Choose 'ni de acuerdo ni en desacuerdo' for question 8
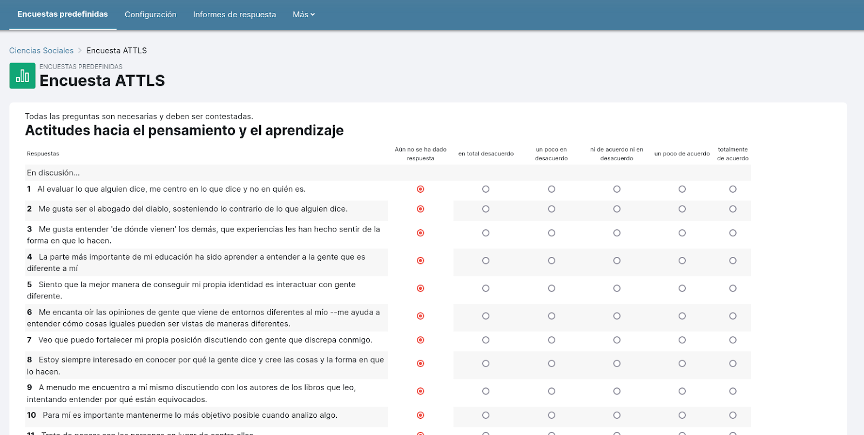The width and height of the screenshot is (864, 435). coord(617,364)
